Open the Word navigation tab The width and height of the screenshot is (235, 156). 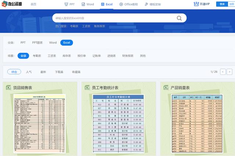tap(88, 4)
